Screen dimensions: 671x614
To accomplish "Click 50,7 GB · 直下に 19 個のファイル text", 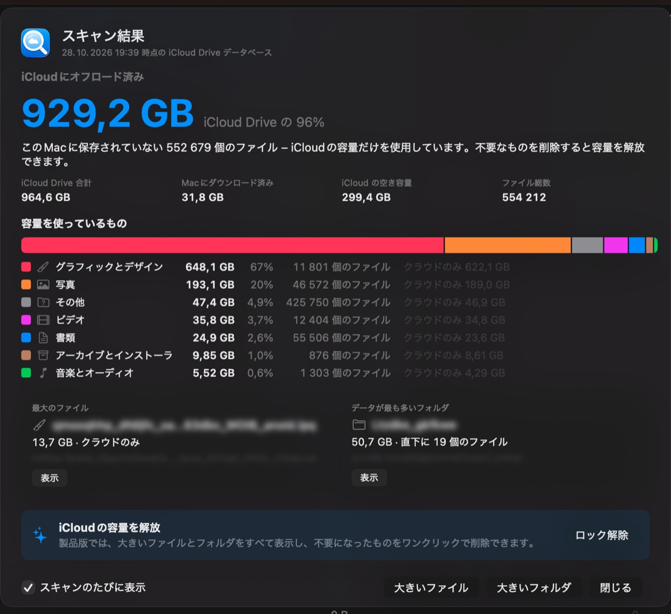I will pos(429,442).
